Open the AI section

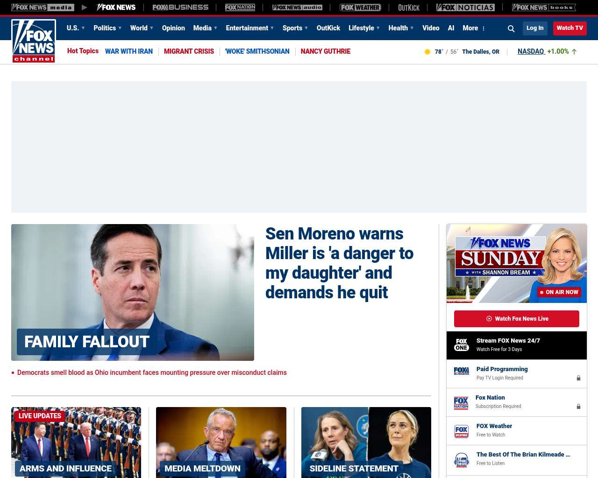(x=451, y=28)
